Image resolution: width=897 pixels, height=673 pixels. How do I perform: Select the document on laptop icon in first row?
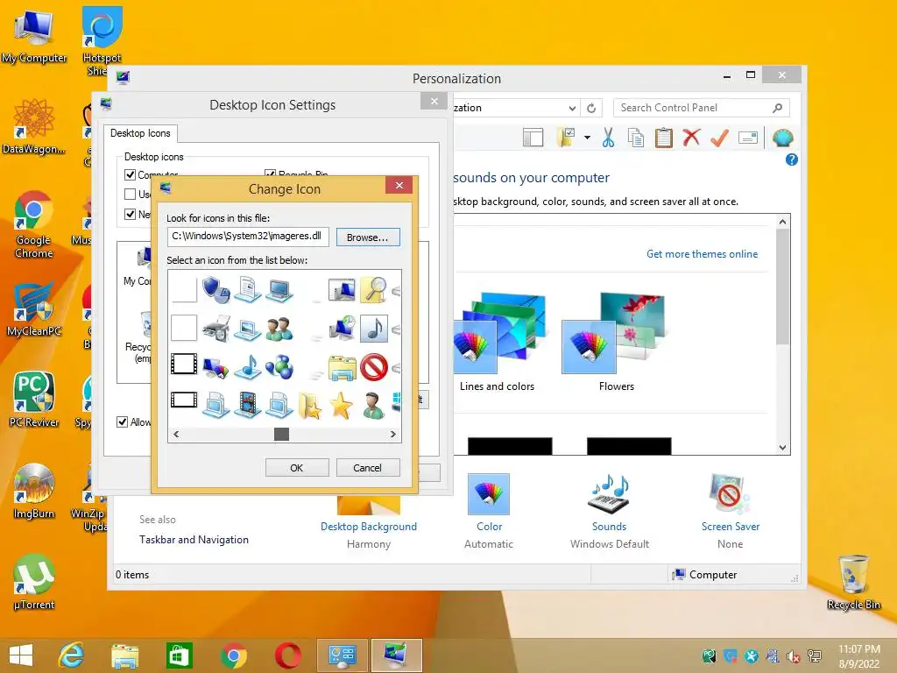247,289
